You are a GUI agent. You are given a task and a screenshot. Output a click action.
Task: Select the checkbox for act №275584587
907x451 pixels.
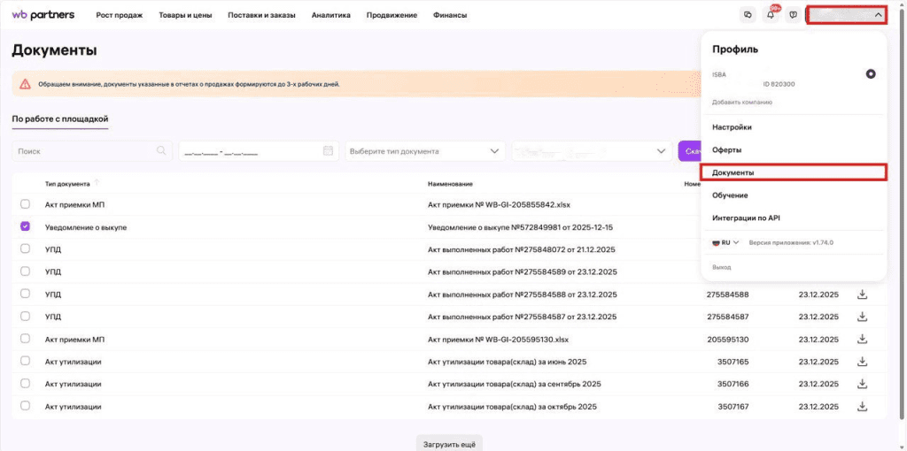(25, 316)
